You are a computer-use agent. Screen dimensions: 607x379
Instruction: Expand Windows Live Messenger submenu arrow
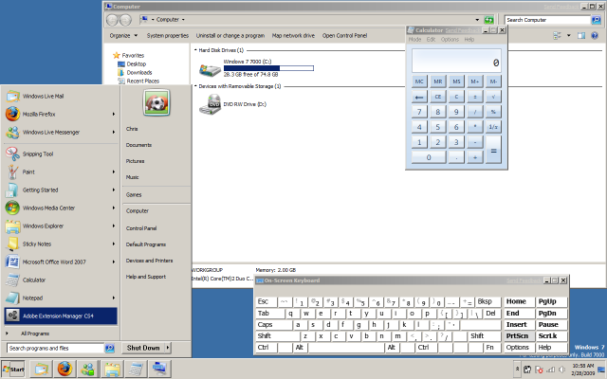[114, 132]
